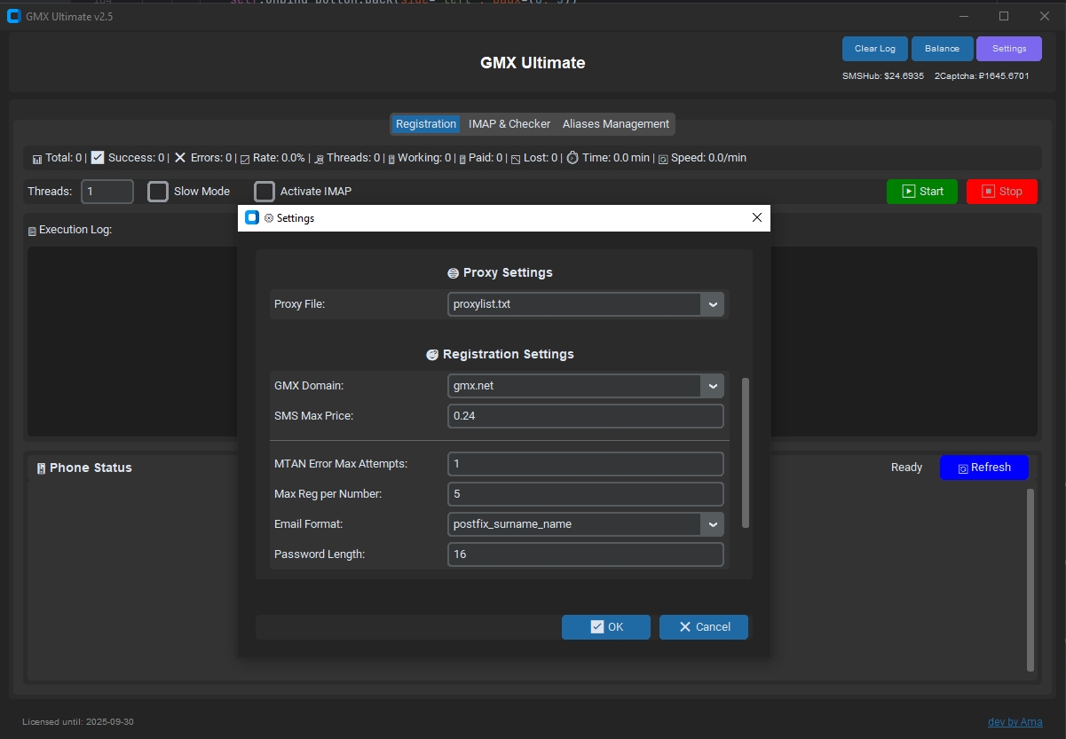Click the Rate icon in stats bar
Screen dimensions: 1066x739
(245, 159)
